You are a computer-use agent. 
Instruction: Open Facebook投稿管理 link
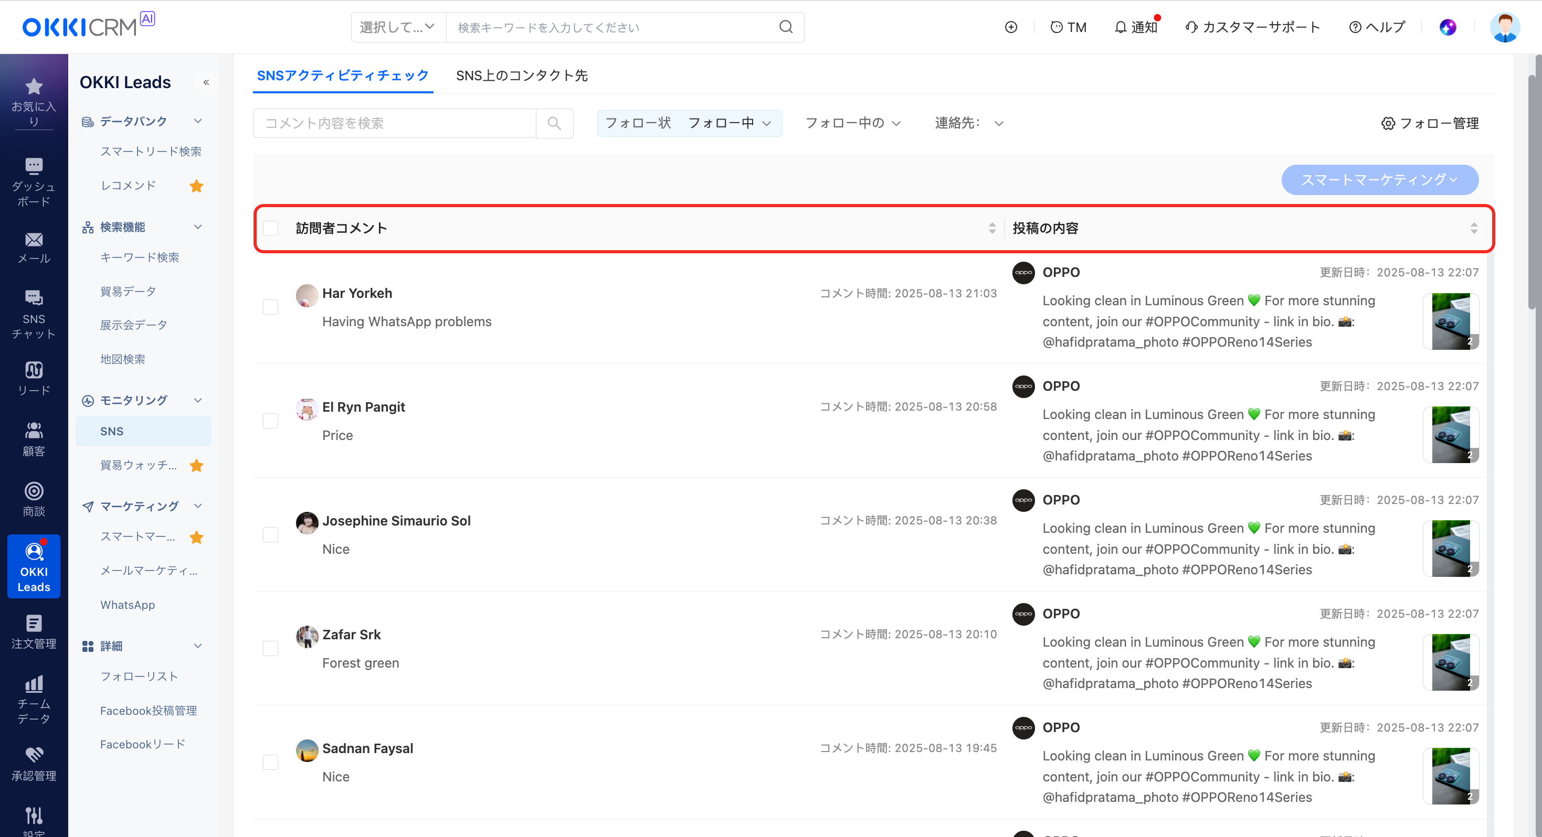point(149,711)
